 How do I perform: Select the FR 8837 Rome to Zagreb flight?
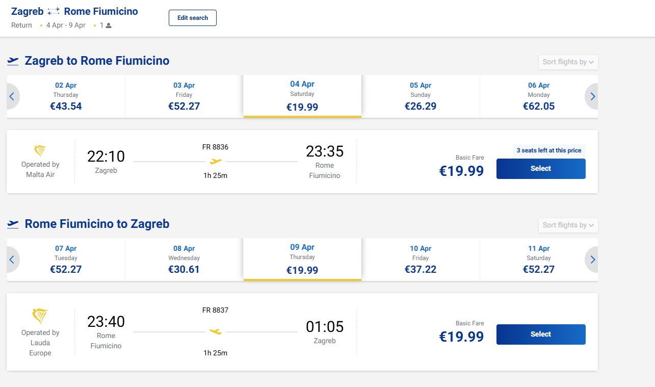pyautogui.click(x=541, y=334)
